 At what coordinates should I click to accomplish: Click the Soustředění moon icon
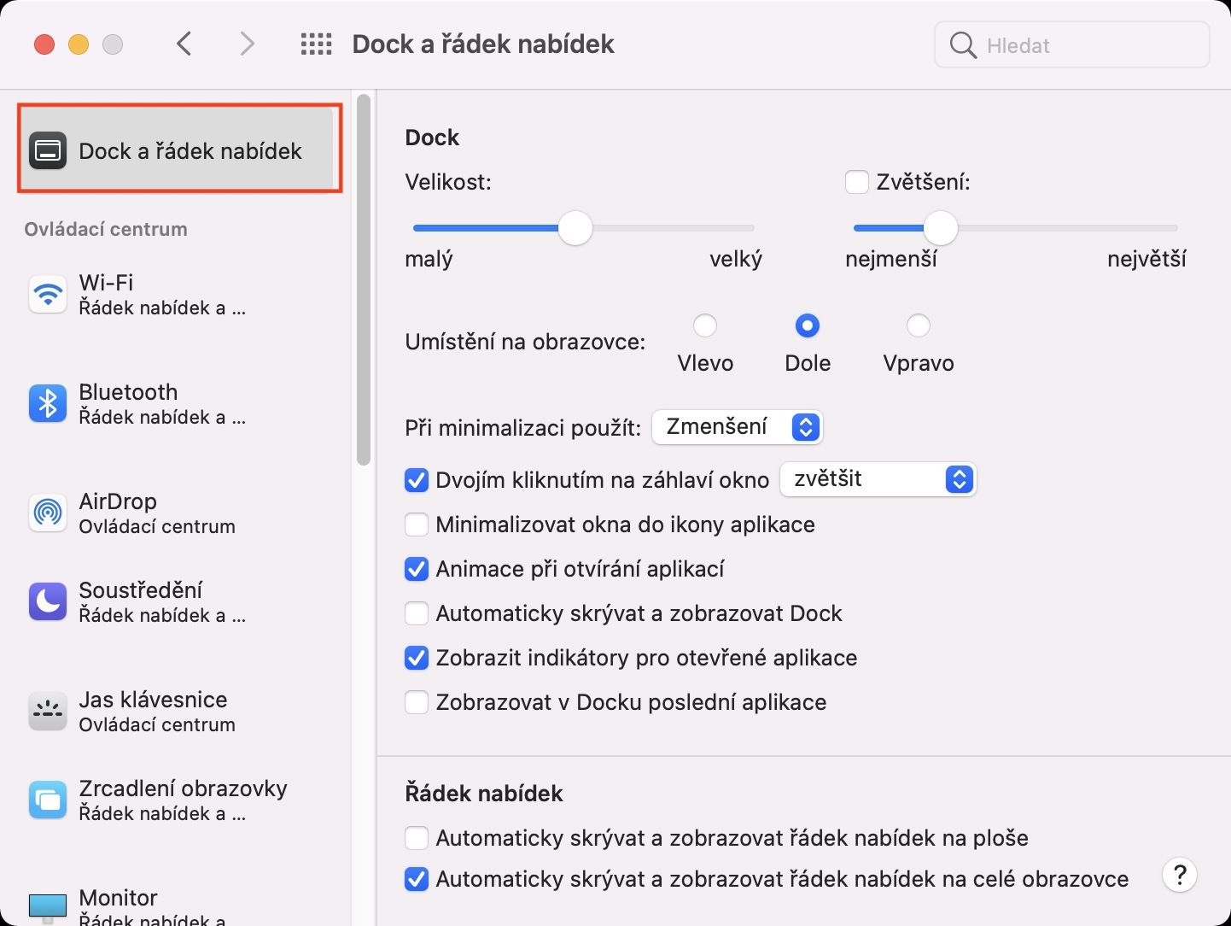pos(48,601)
